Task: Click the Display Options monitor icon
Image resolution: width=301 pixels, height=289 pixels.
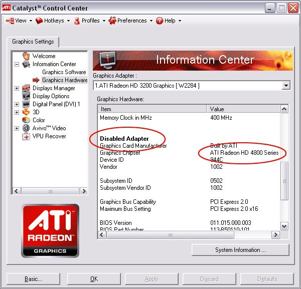Action: 26,96
